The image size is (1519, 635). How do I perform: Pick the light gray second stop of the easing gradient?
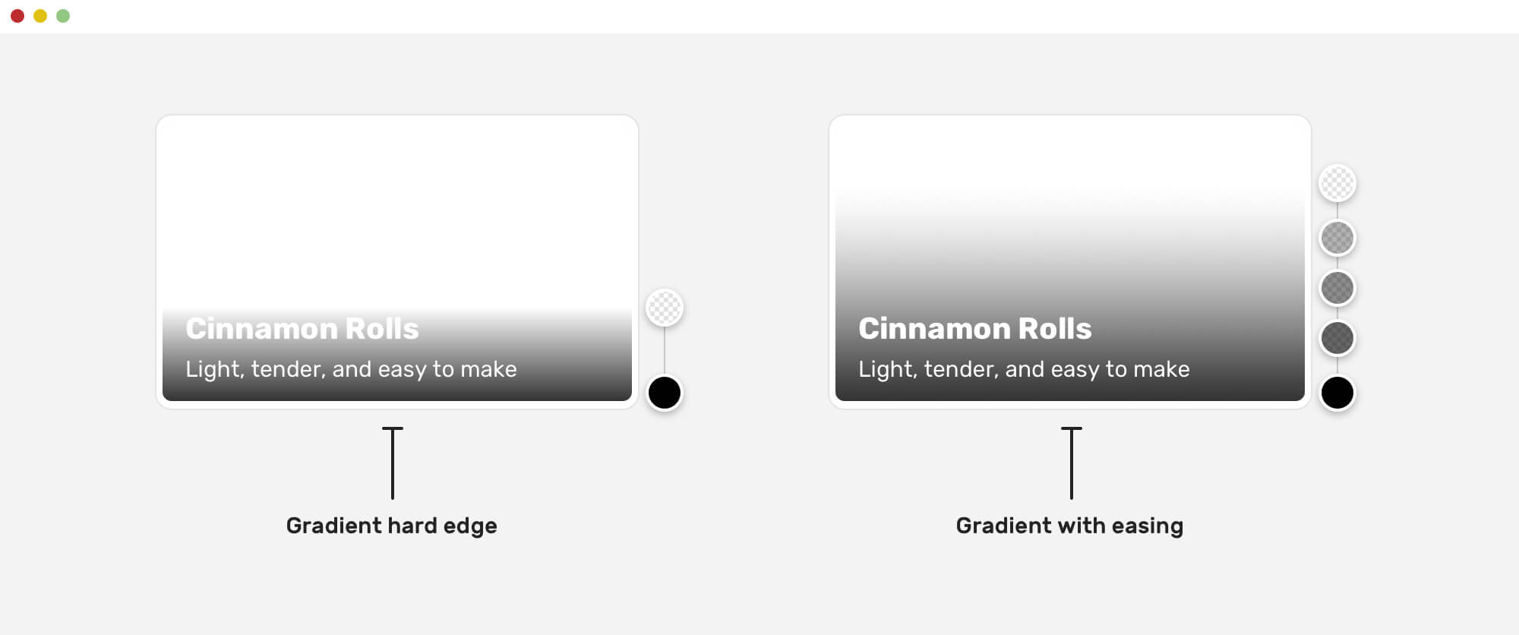point(1337,239)
